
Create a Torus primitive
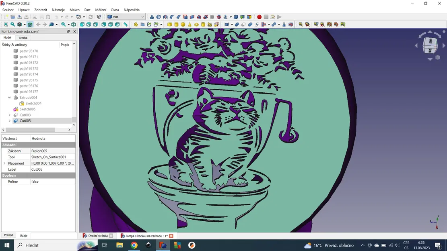point(196,24)
